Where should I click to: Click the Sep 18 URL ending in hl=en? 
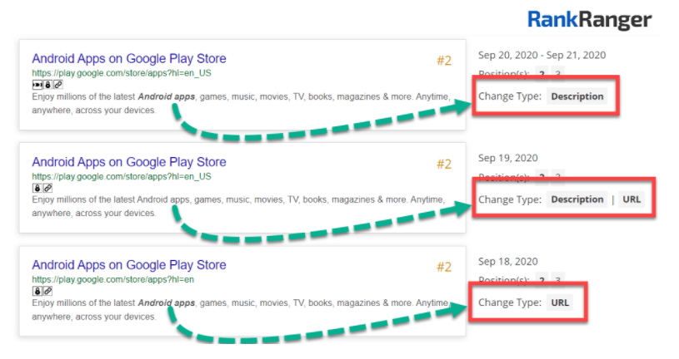tap(113, 279)
